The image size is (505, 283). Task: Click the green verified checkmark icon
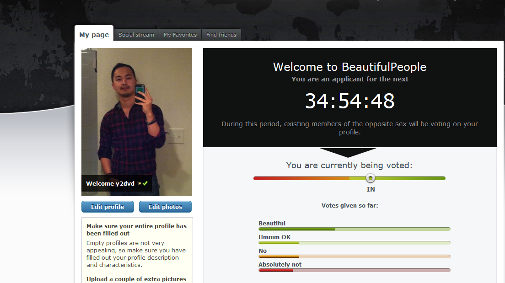pos(145,183)
